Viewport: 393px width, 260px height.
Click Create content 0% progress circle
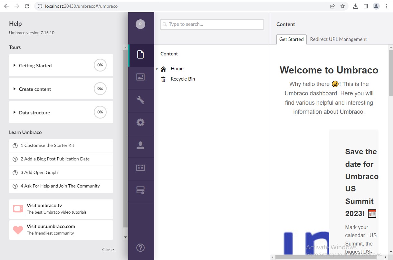coord(100,89)
